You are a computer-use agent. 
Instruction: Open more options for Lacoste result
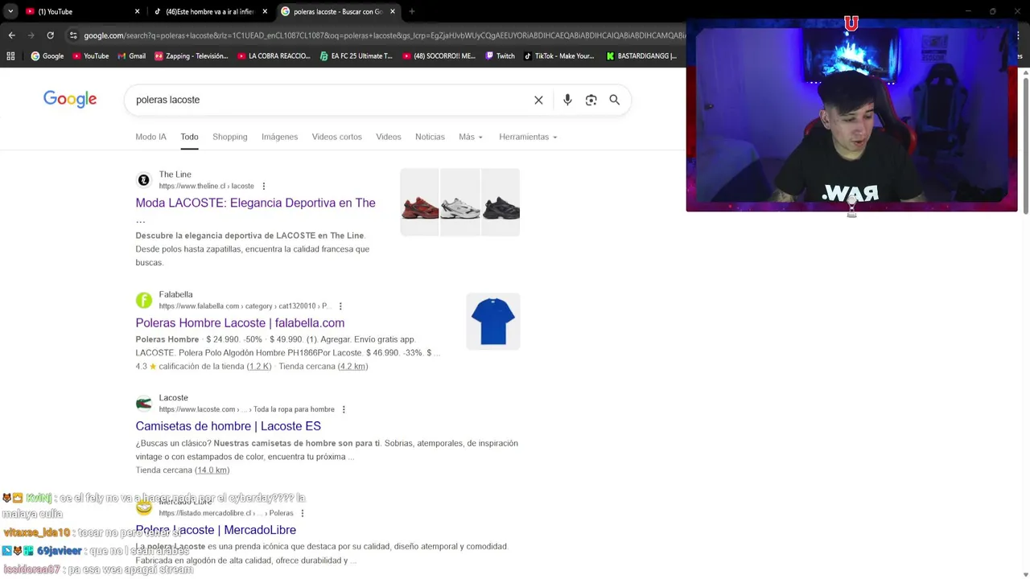click(x=344, y=409)
